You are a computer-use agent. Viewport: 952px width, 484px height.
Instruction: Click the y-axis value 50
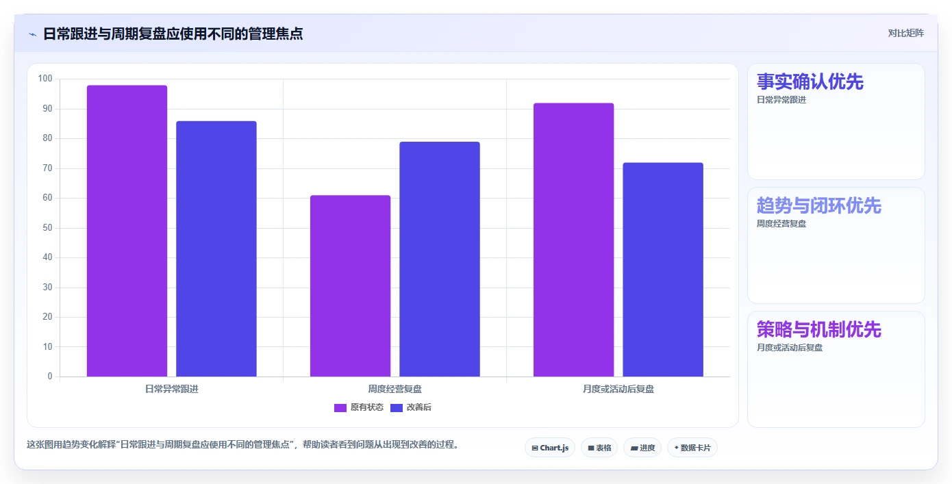[x=47, y=228]
